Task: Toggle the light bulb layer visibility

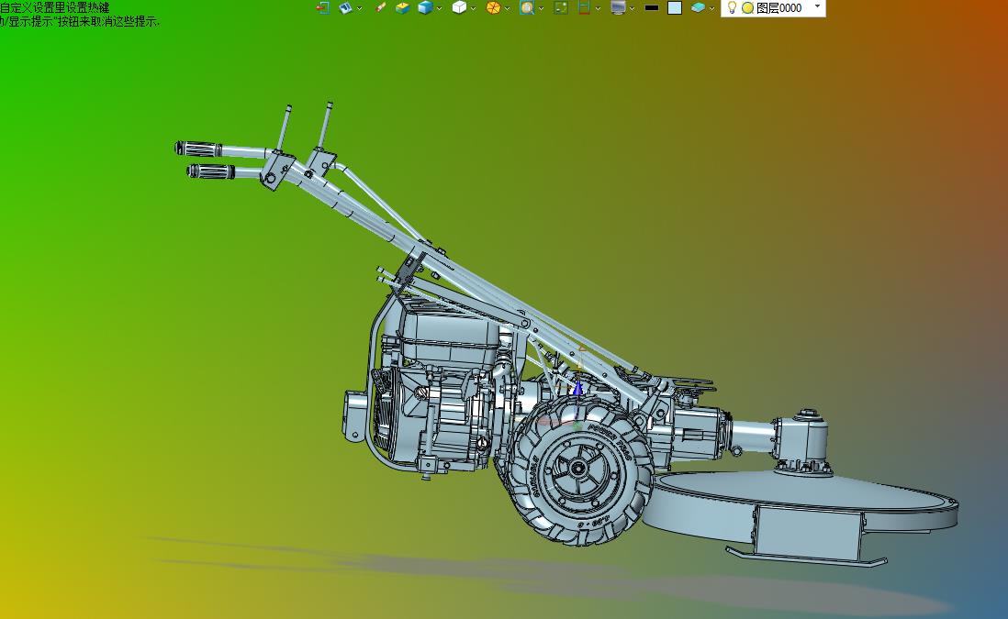Action: pyautogui.click(x=732, y=7)
